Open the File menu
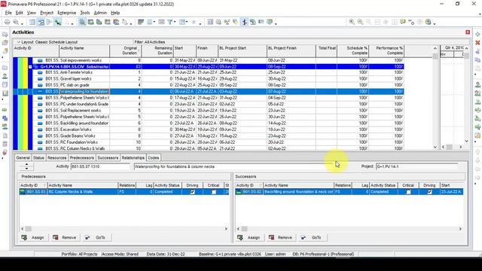This screenshot has height=271, width=482. (x=8, y=13)
